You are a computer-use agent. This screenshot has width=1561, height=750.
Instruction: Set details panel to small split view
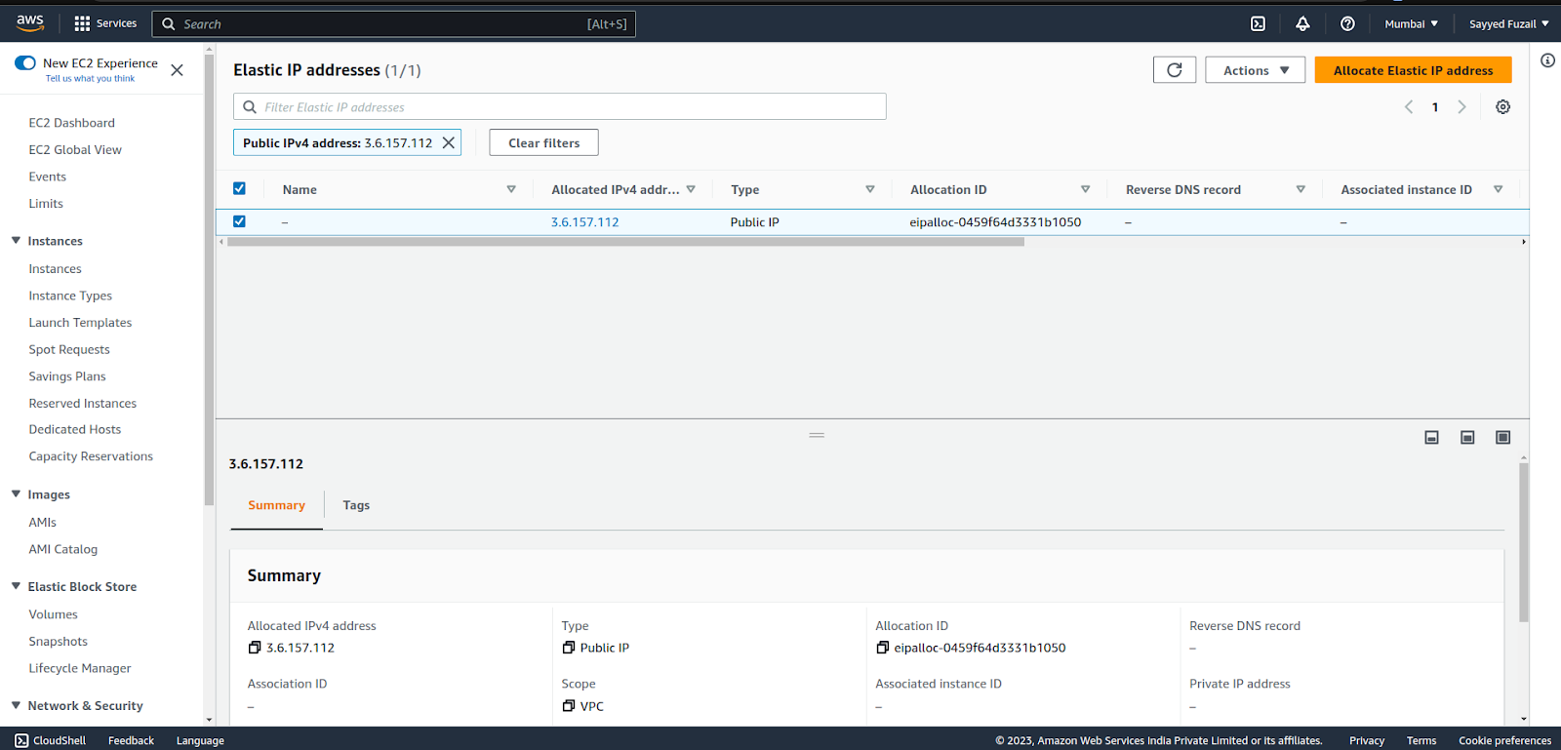(x=1431, y=438)
